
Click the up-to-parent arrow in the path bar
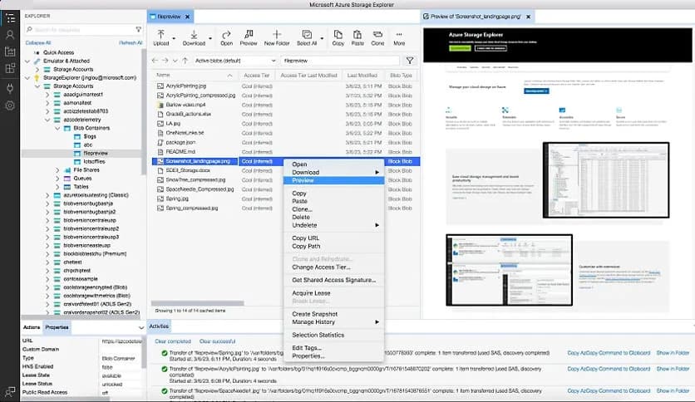pos(185,61)
